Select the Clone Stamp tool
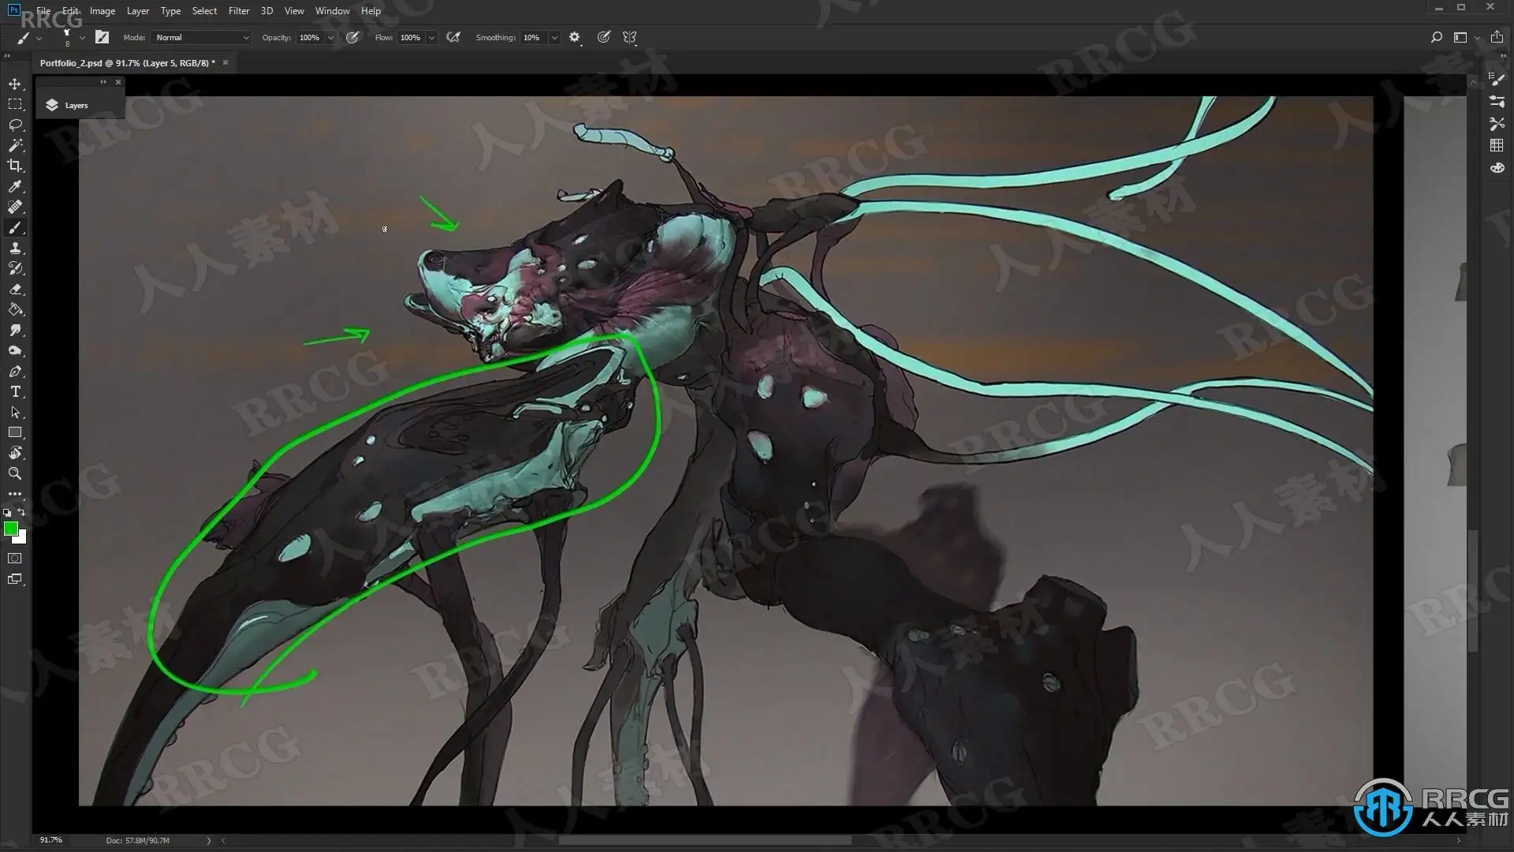 point(15,248)
